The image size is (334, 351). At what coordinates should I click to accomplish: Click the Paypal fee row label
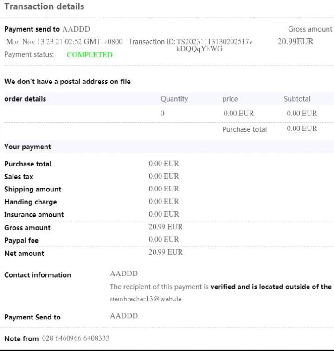(x=21, y=241)
